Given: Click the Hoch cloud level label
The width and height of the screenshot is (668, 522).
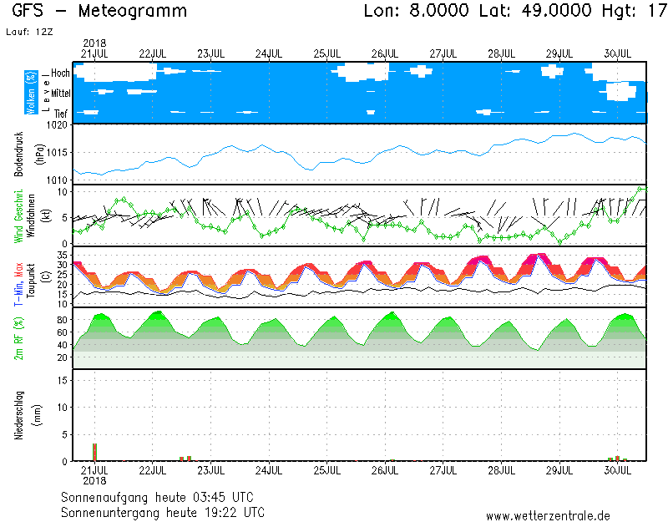Looking at the screenshot, I should coord(60,73).
